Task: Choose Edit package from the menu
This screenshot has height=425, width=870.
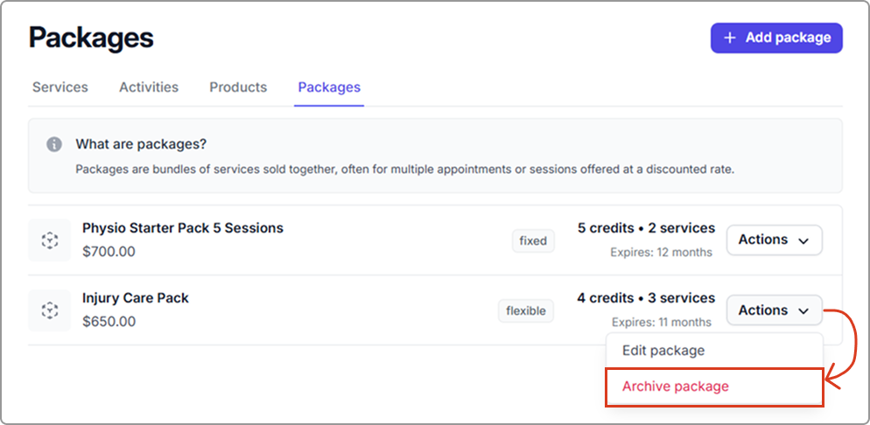Action: (x=663, y=351)
